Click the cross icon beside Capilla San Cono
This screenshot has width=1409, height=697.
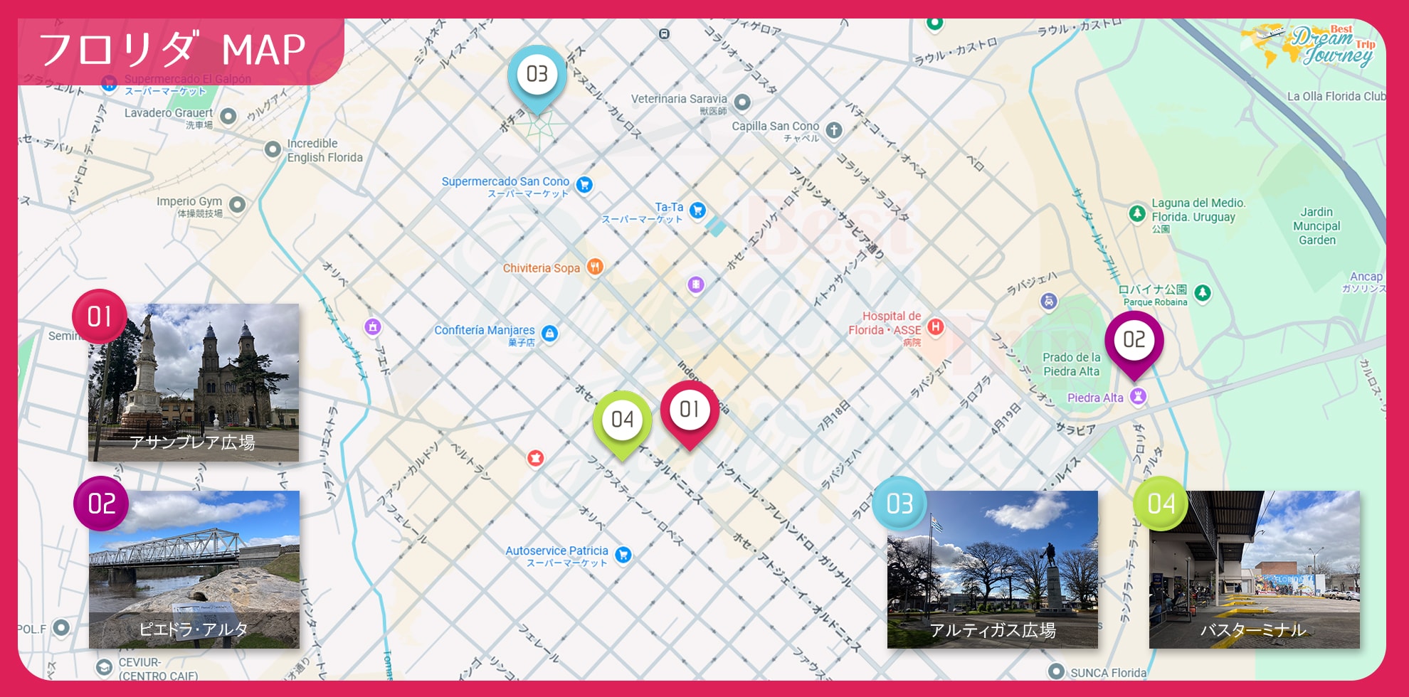coord(834,129)
